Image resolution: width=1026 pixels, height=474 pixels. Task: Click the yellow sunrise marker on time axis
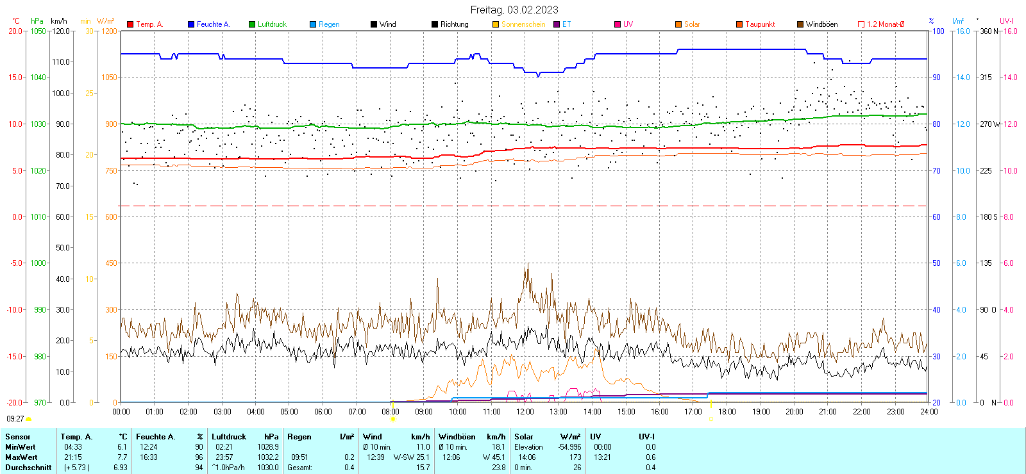[x=393, y=419]
